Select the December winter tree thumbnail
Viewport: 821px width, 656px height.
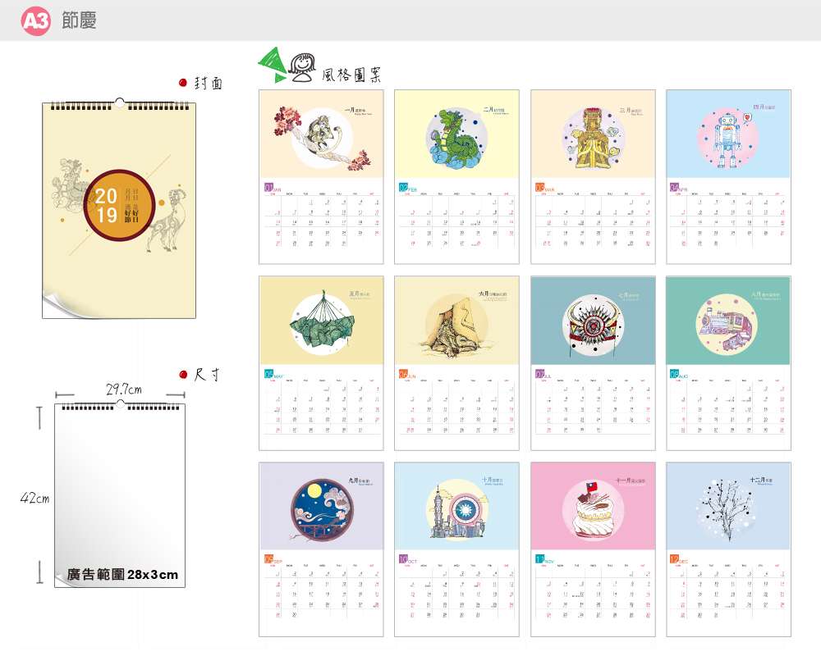pyautogui.click(x=728, y=549)
